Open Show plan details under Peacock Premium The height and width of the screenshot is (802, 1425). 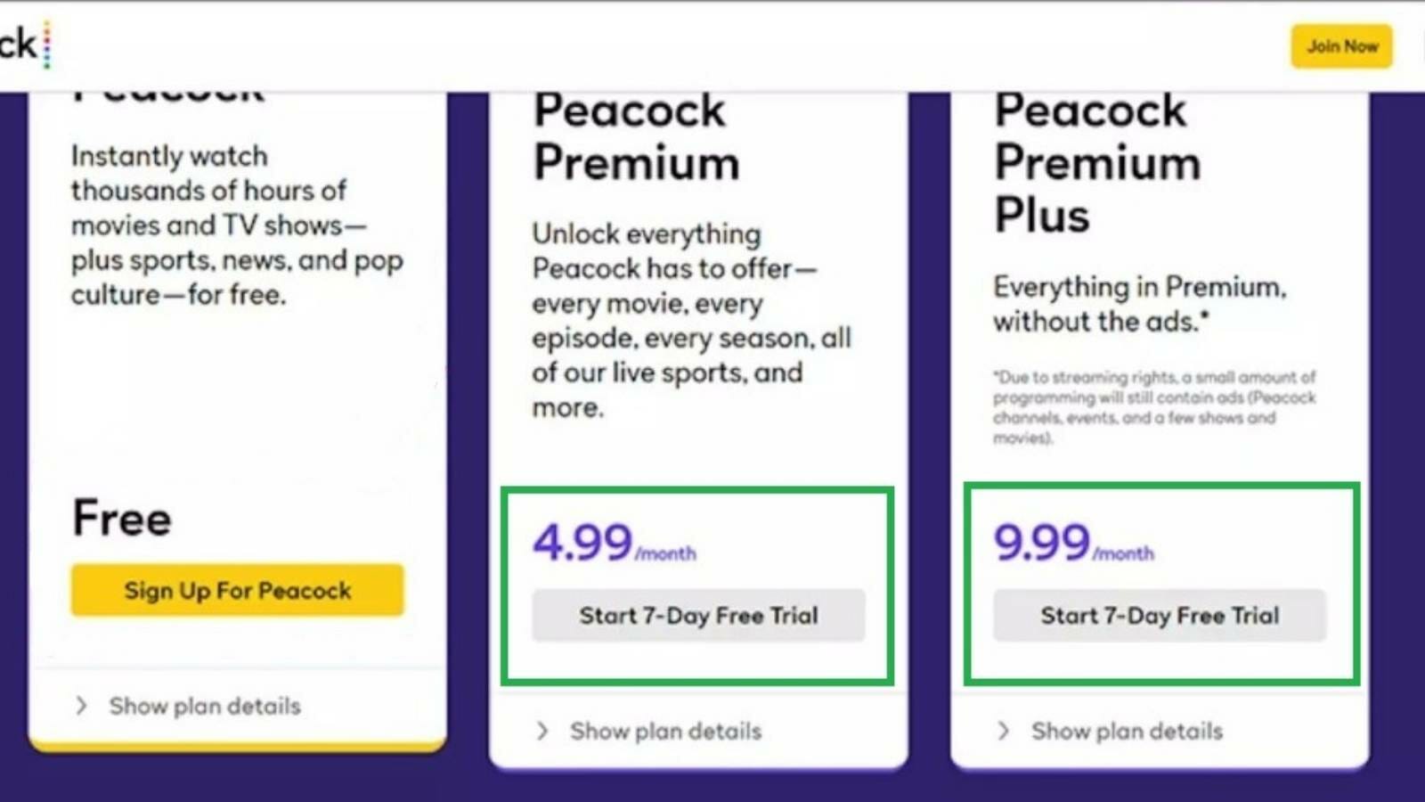pyautogui.click(x=666, y=731)
